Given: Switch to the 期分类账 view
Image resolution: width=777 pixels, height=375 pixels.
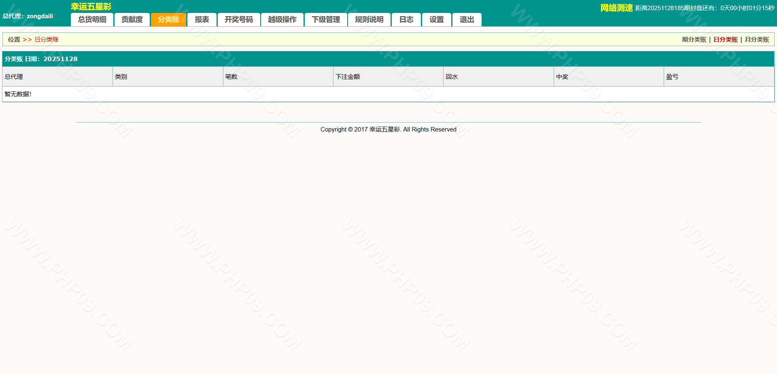Looking at the screenshot, I should pos(694,40).
